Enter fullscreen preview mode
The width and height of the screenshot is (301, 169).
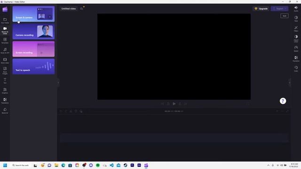tap(248, 104)
